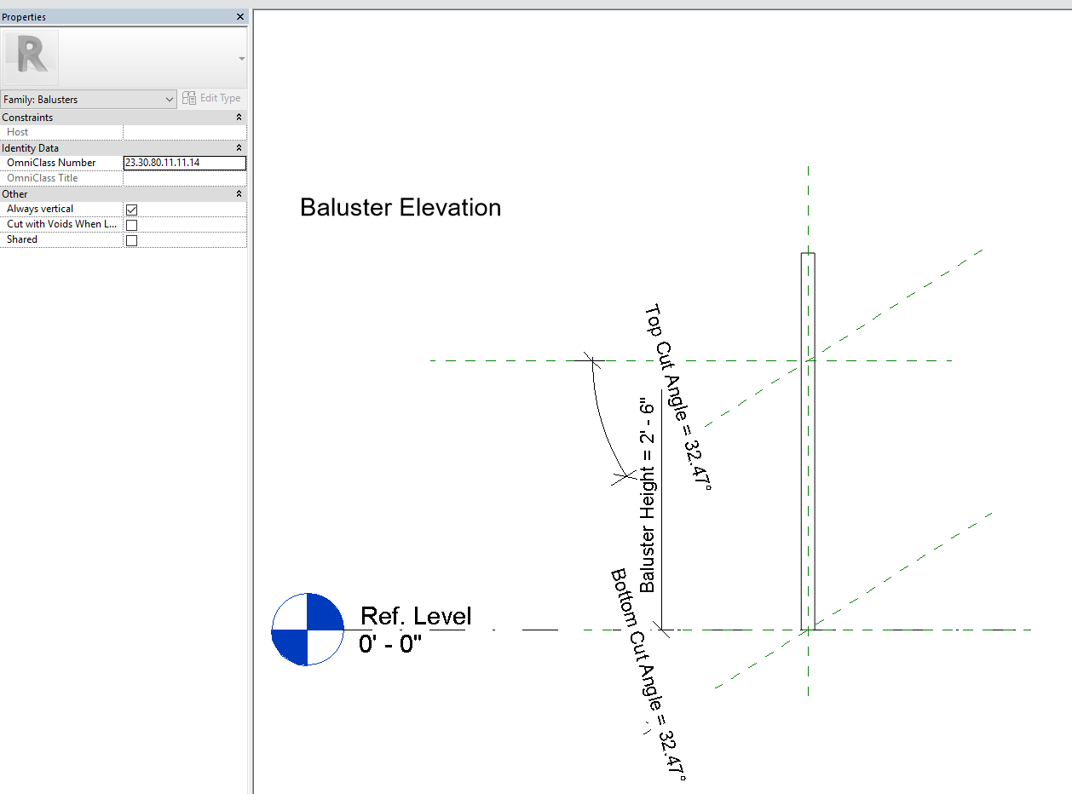
Task: Open the Family: Balusters dropdown
Action: tap(168, 99)
